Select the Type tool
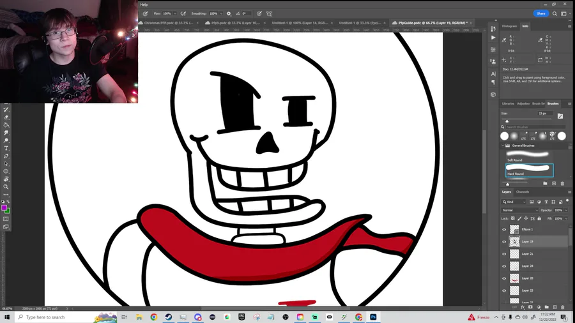Viewport: 575px width, 323px height. pyautogui.click(x=6, y=148)
